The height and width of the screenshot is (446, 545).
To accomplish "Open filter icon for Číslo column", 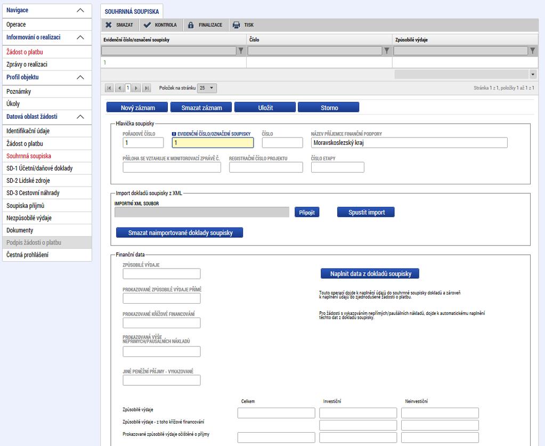I will (386, 51).
